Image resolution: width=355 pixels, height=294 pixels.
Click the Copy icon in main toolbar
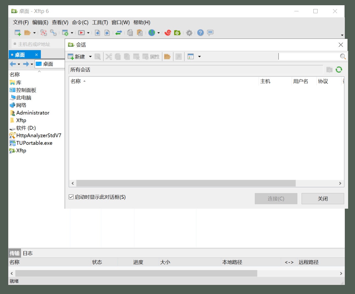pyautogui.click(x=130, y=33)
